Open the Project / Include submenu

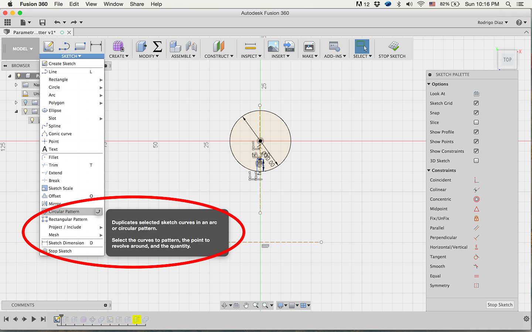click(72, 227)
